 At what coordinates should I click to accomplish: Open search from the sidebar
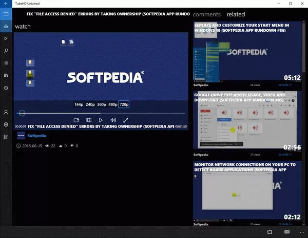(x=6, y=51)
